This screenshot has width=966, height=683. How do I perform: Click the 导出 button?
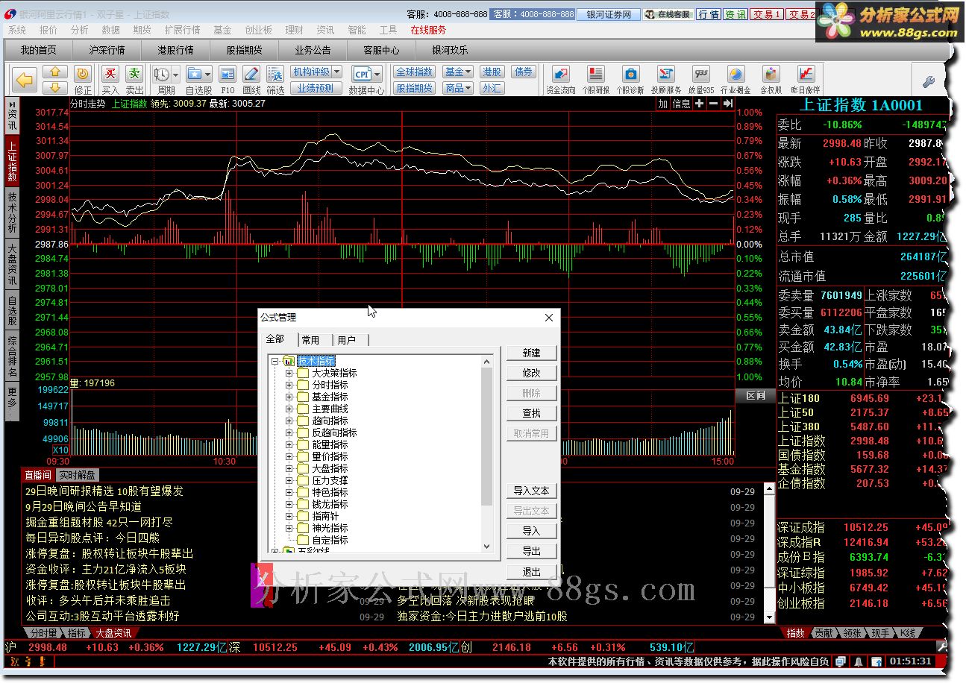pyautogui.click(x=532, y=551)
